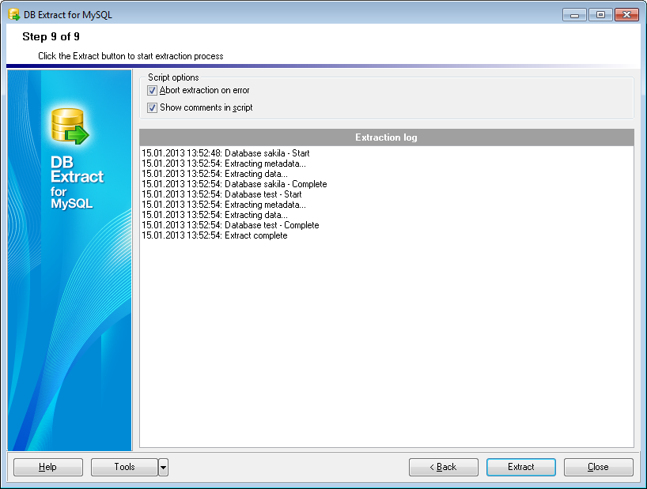This screenshot has width=647, height=489.
Task: Toggle Abort extraction on error checkbox
Action: 153,90
